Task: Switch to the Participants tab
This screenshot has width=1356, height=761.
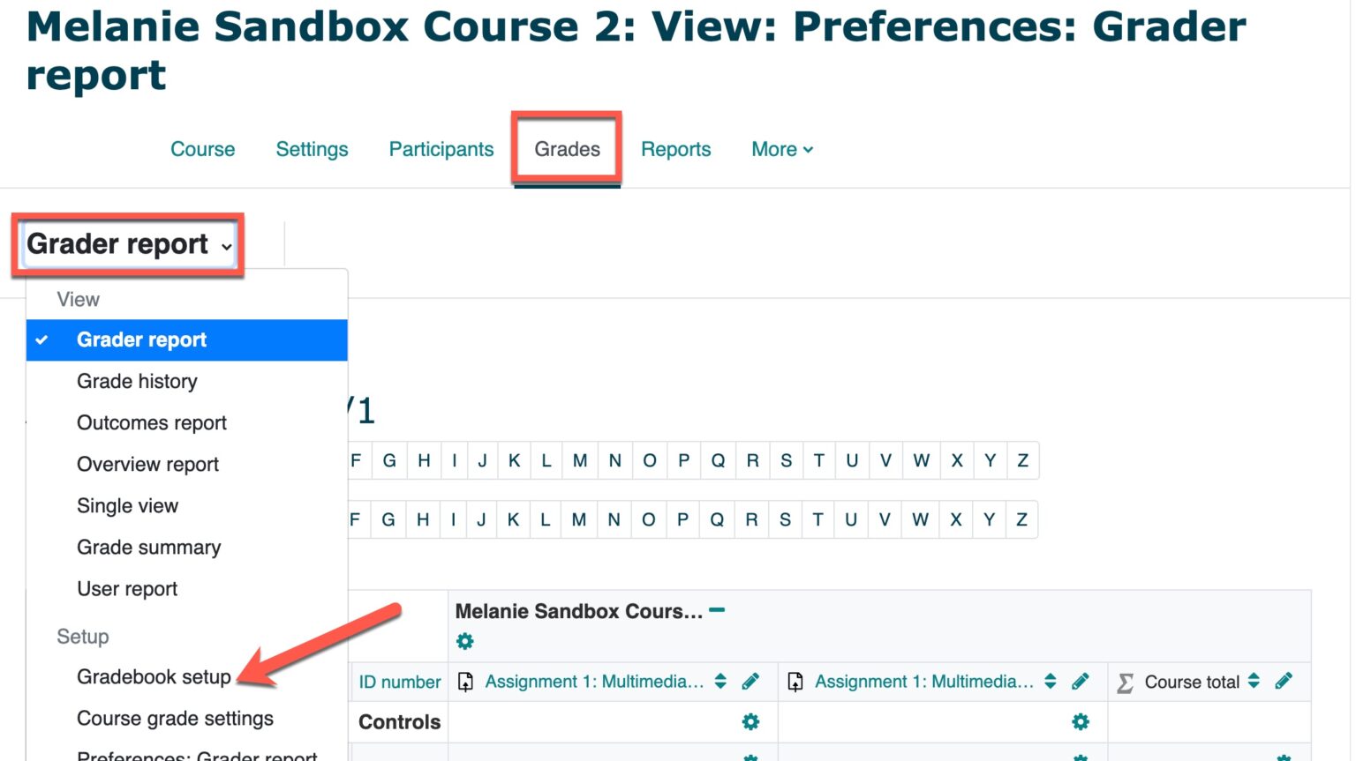Action: 441,149
